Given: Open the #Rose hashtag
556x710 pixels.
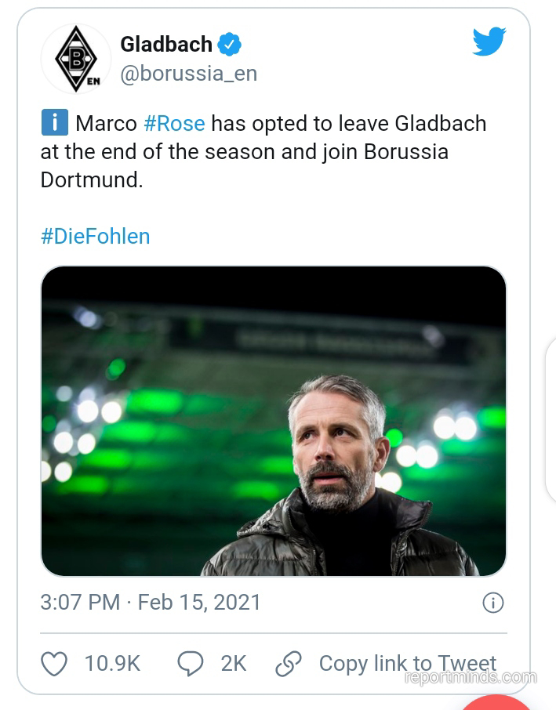Looking at the screenshot, I should 174,123.
